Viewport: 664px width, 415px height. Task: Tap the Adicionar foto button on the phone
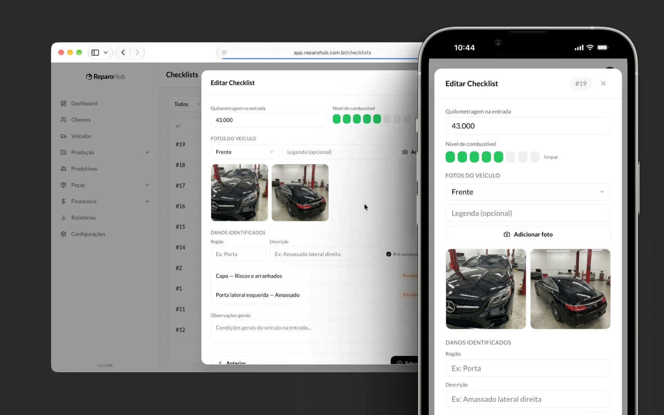coord(528,234)
